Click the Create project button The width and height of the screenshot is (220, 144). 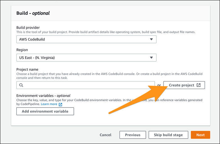[x=184, y=85]
